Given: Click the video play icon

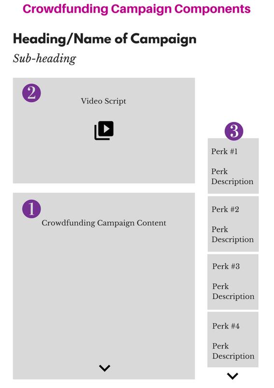Looking at the screenshot, I should click(x=104, y=131).
